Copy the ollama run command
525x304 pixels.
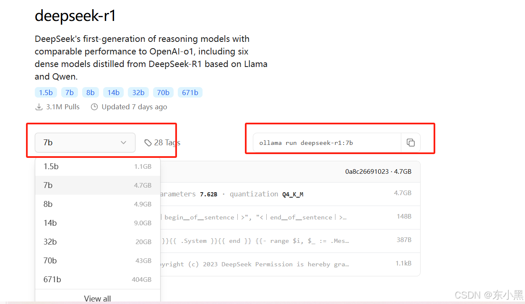(x=411, y=143)
